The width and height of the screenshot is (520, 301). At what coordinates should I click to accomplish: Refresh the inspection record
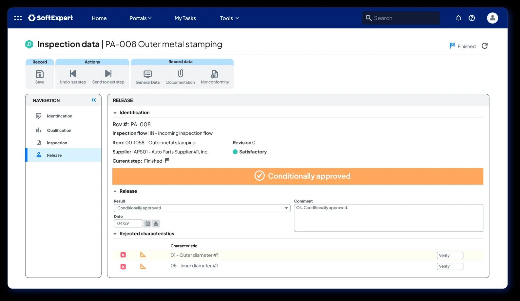pos(485,46)
